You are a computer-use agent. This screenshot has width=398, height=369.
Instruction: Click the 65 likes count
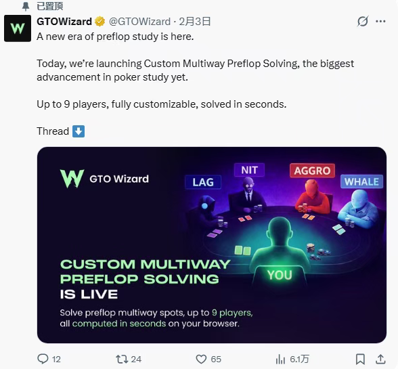(216, 359)
